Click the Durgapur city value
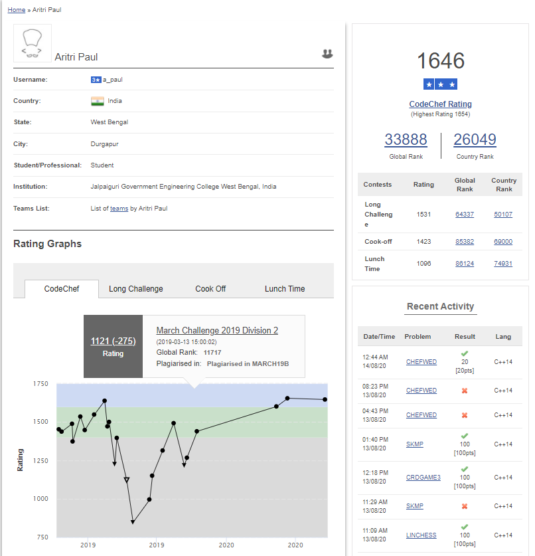 pos(104,144)
